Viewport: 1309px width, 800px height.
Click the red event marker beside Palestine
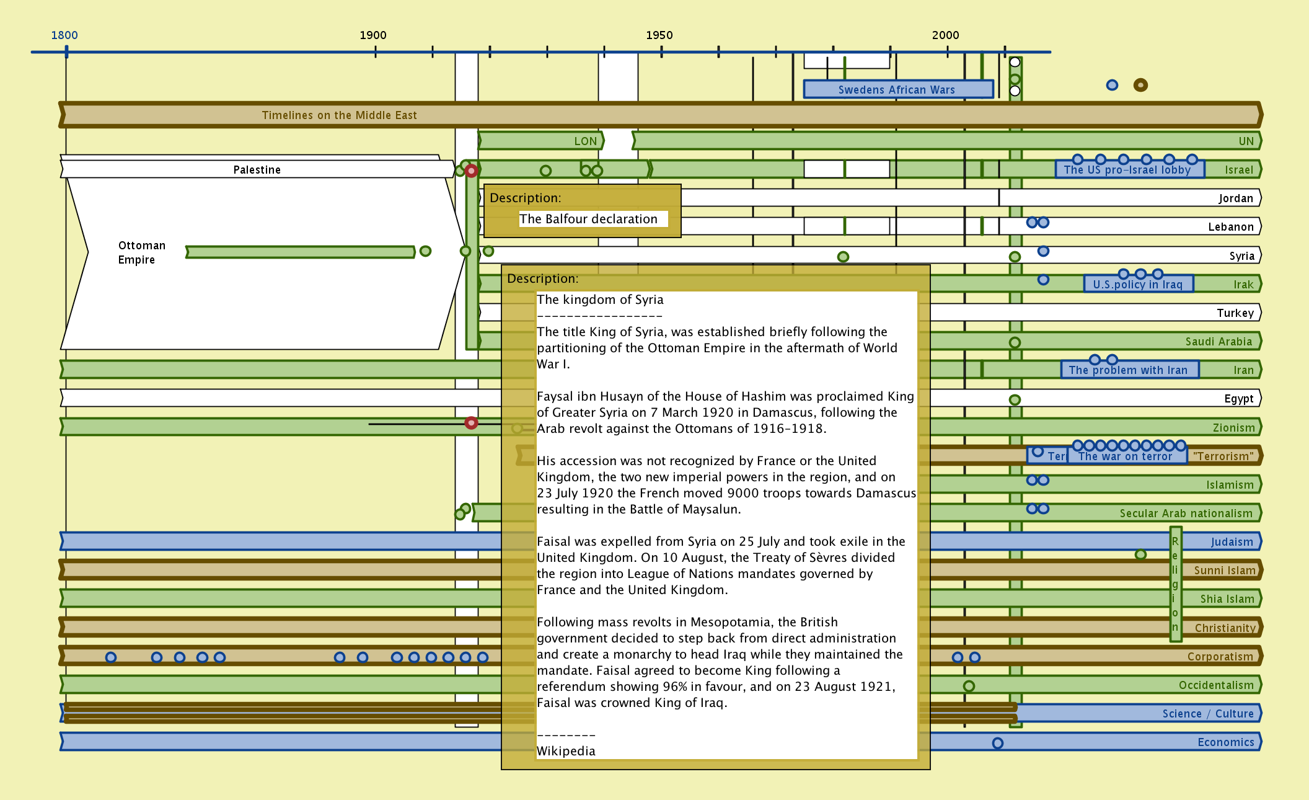(x=471, y=171)
